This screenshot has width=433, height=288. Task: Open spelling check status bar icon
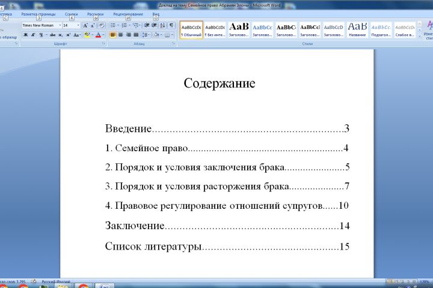click(34, 281)
